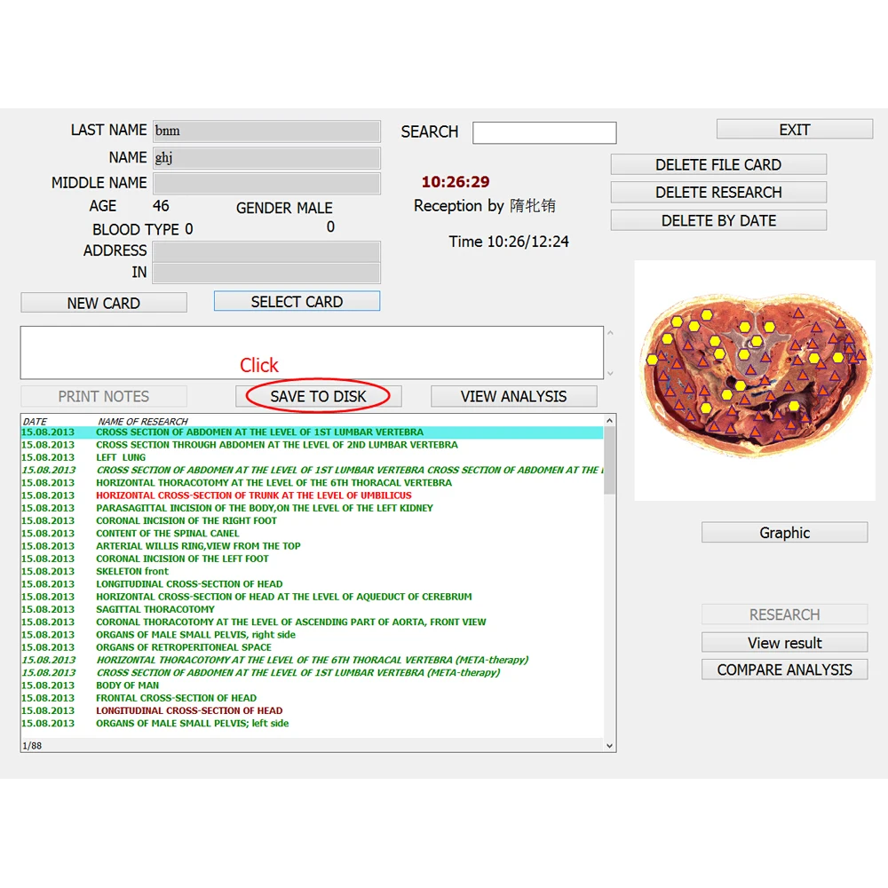Click inside the SEARCH field
888x888 pixels.
click(544, 132)
